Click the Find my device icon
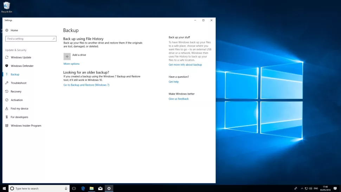341x192 pixels. click(7, 109)
